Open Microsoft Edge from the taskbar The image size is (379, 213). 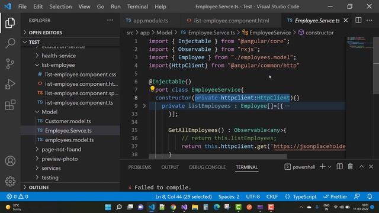click(217, 207)
